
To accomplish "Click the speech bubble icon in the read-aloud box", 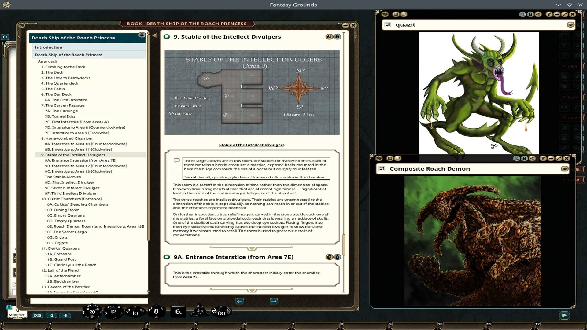I will coord(177,160).
